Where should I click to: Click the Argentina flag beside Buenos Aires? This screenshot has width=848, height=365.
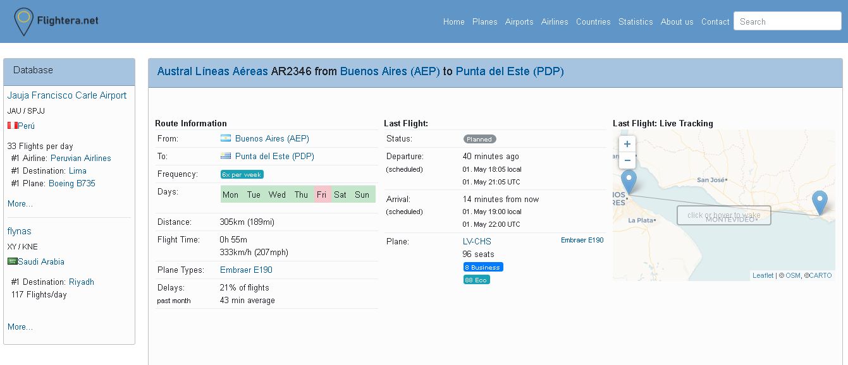coord(226,138)
